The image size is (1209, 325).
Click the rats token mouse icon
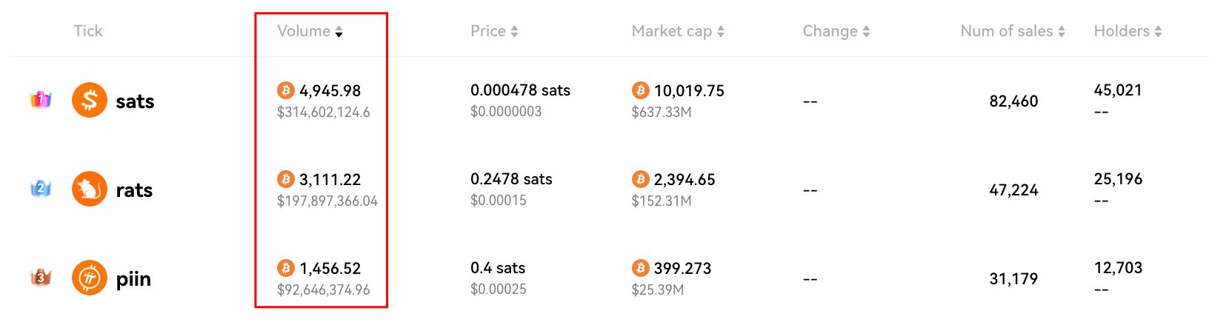[90, 189]
